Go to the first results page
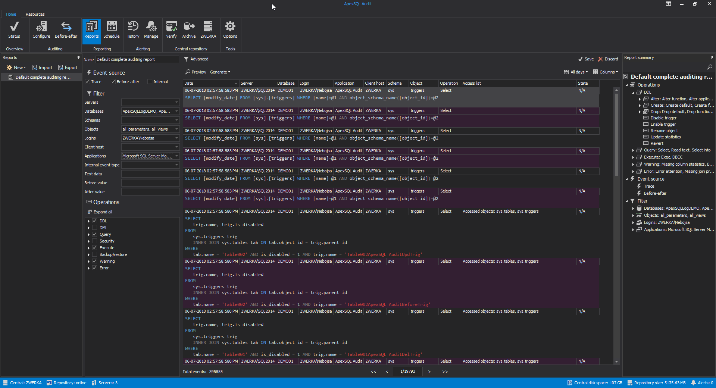The height and width of the screenshot is (388, 716). 373,372
